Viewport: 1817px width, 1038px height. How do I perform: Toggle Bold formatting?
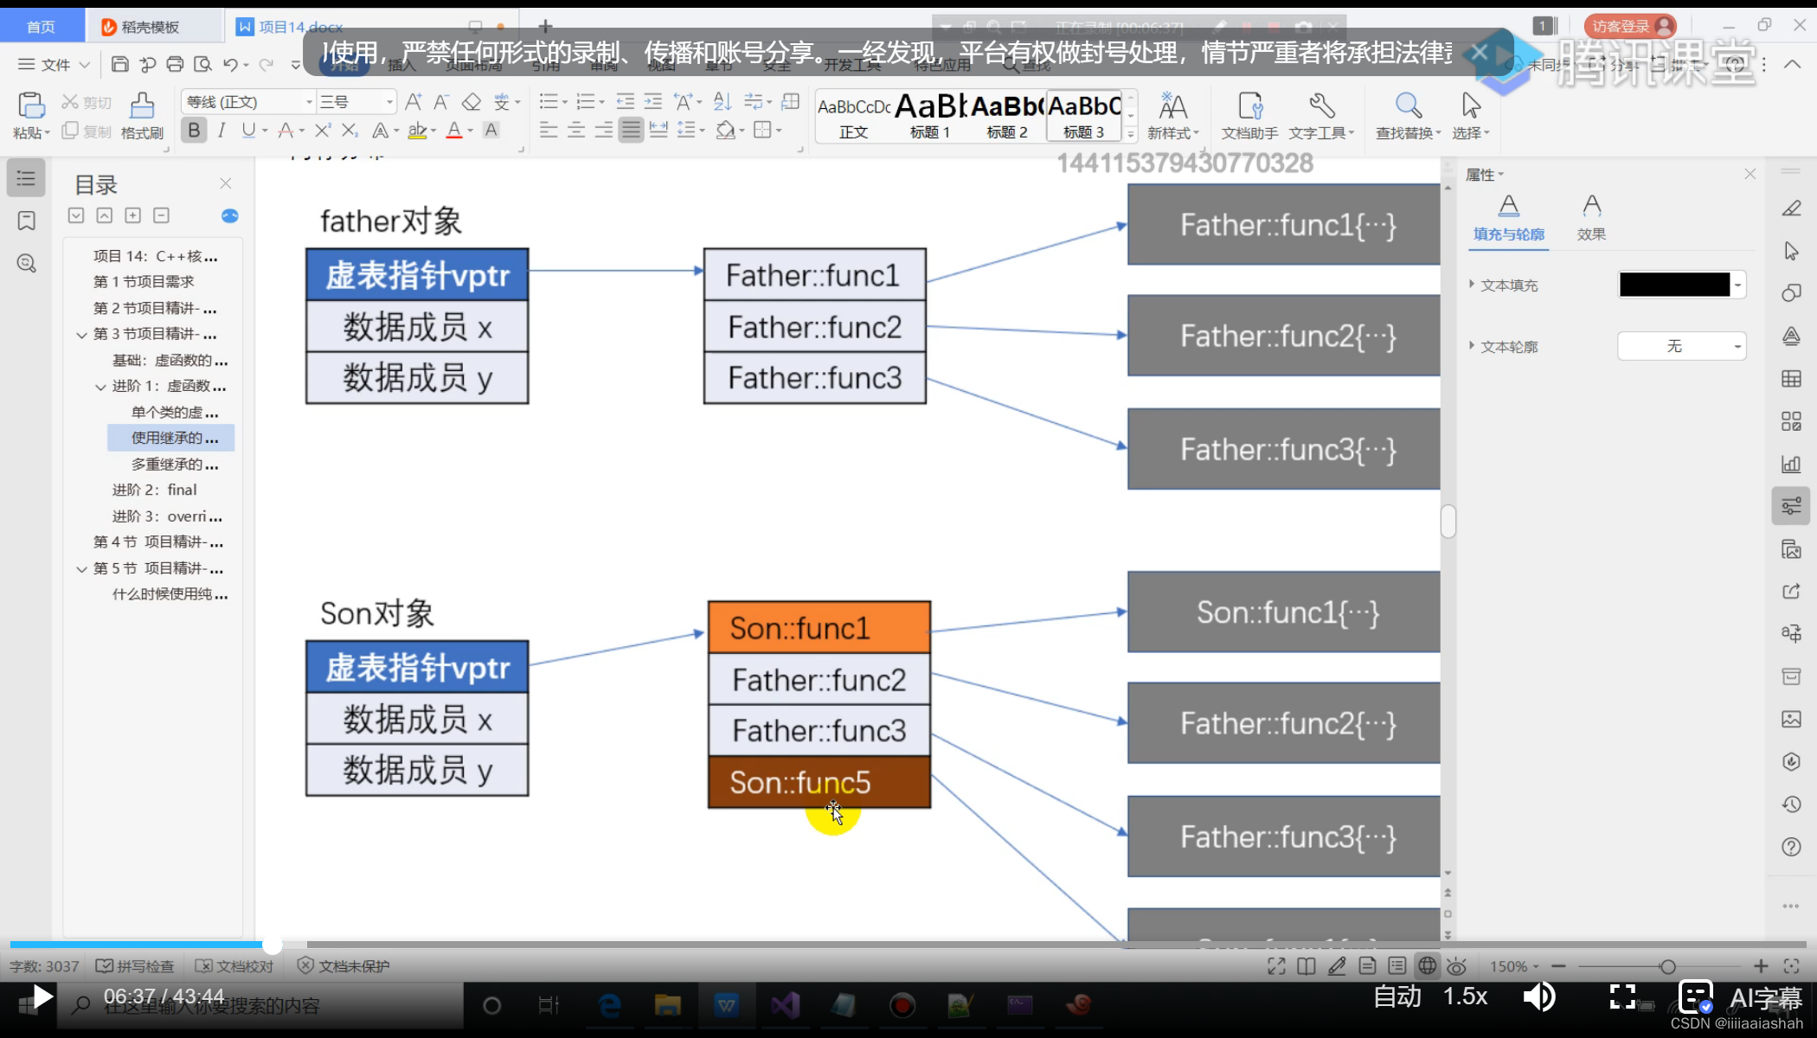click(x=194, y=131)
